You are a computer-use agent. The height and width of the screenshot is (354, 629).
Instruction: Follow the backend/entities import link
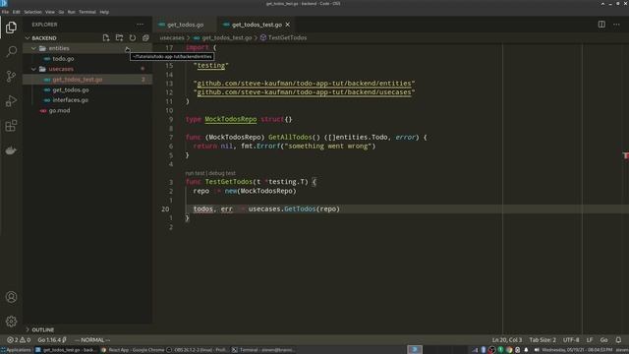pos(304,84)
